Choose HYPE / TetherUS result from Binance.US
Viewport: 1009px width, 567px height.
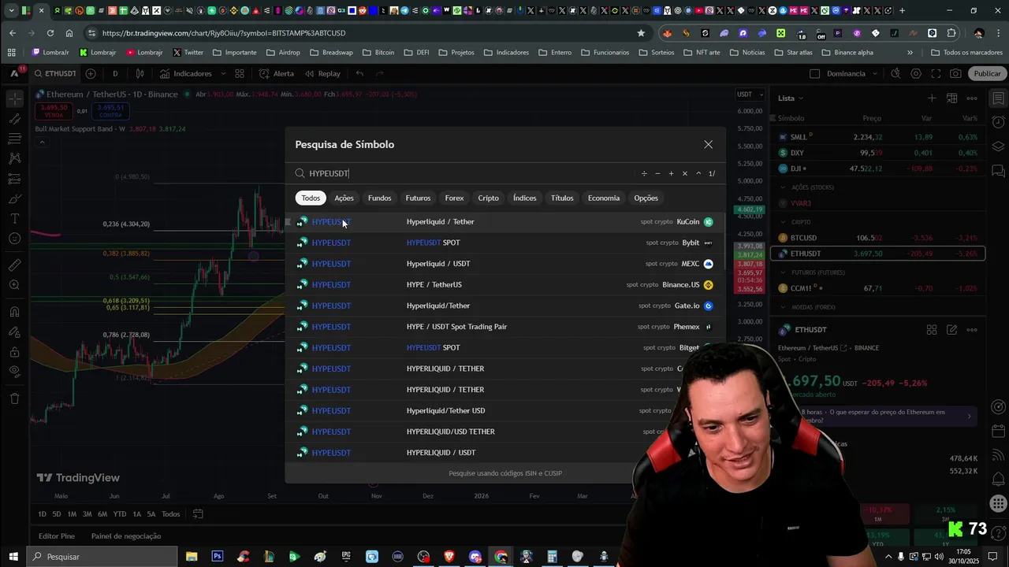pos(504,284)
